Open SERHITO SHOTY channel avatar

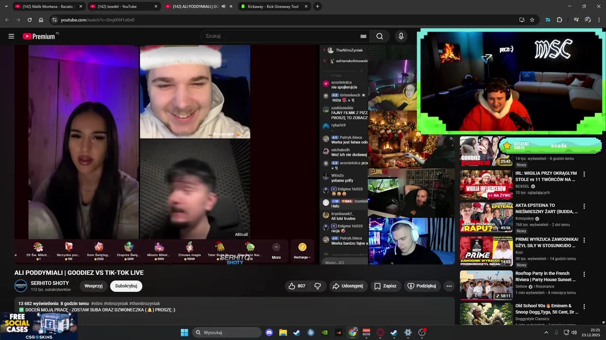coord(21,286)
